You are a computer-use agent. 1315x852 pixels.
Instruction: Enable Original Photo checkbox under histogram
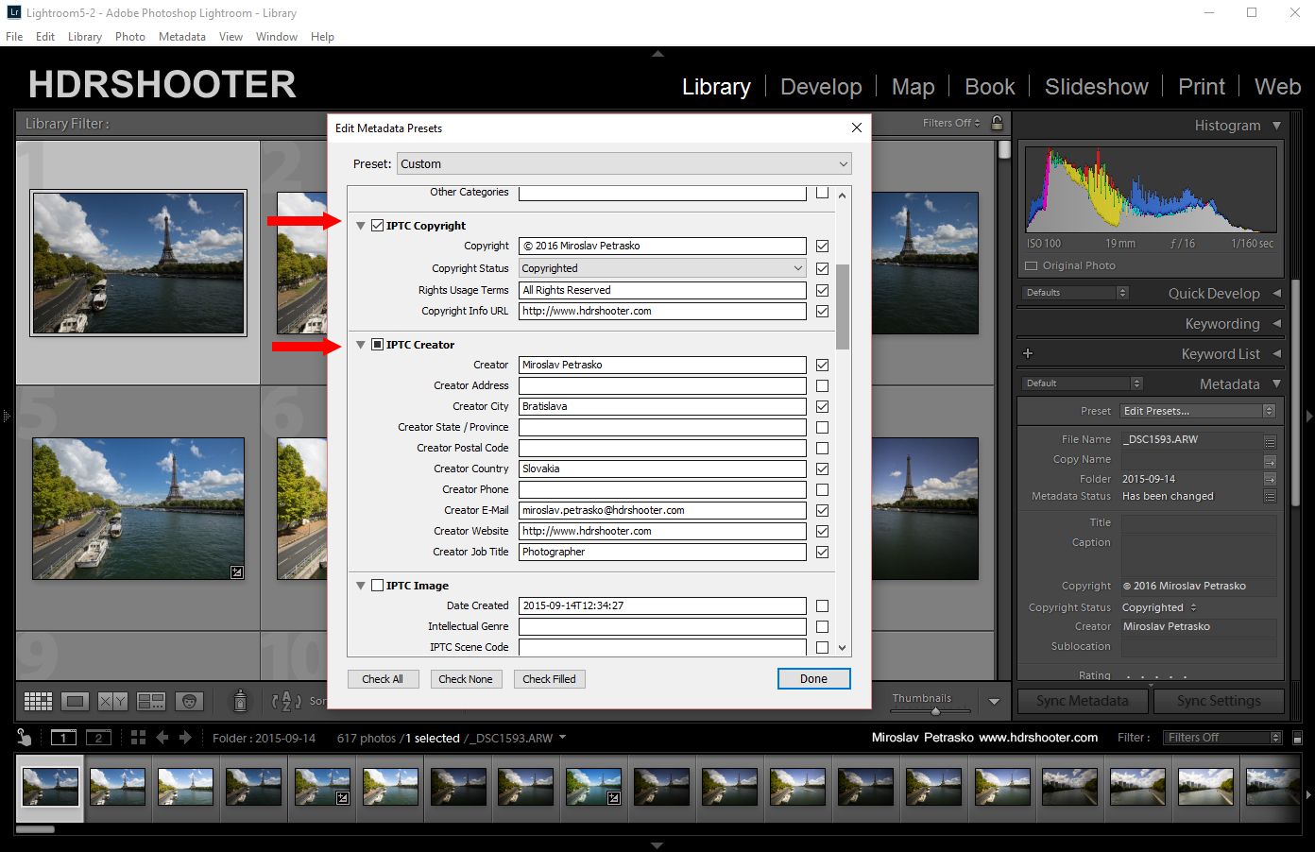click(x=1032, y=266)
